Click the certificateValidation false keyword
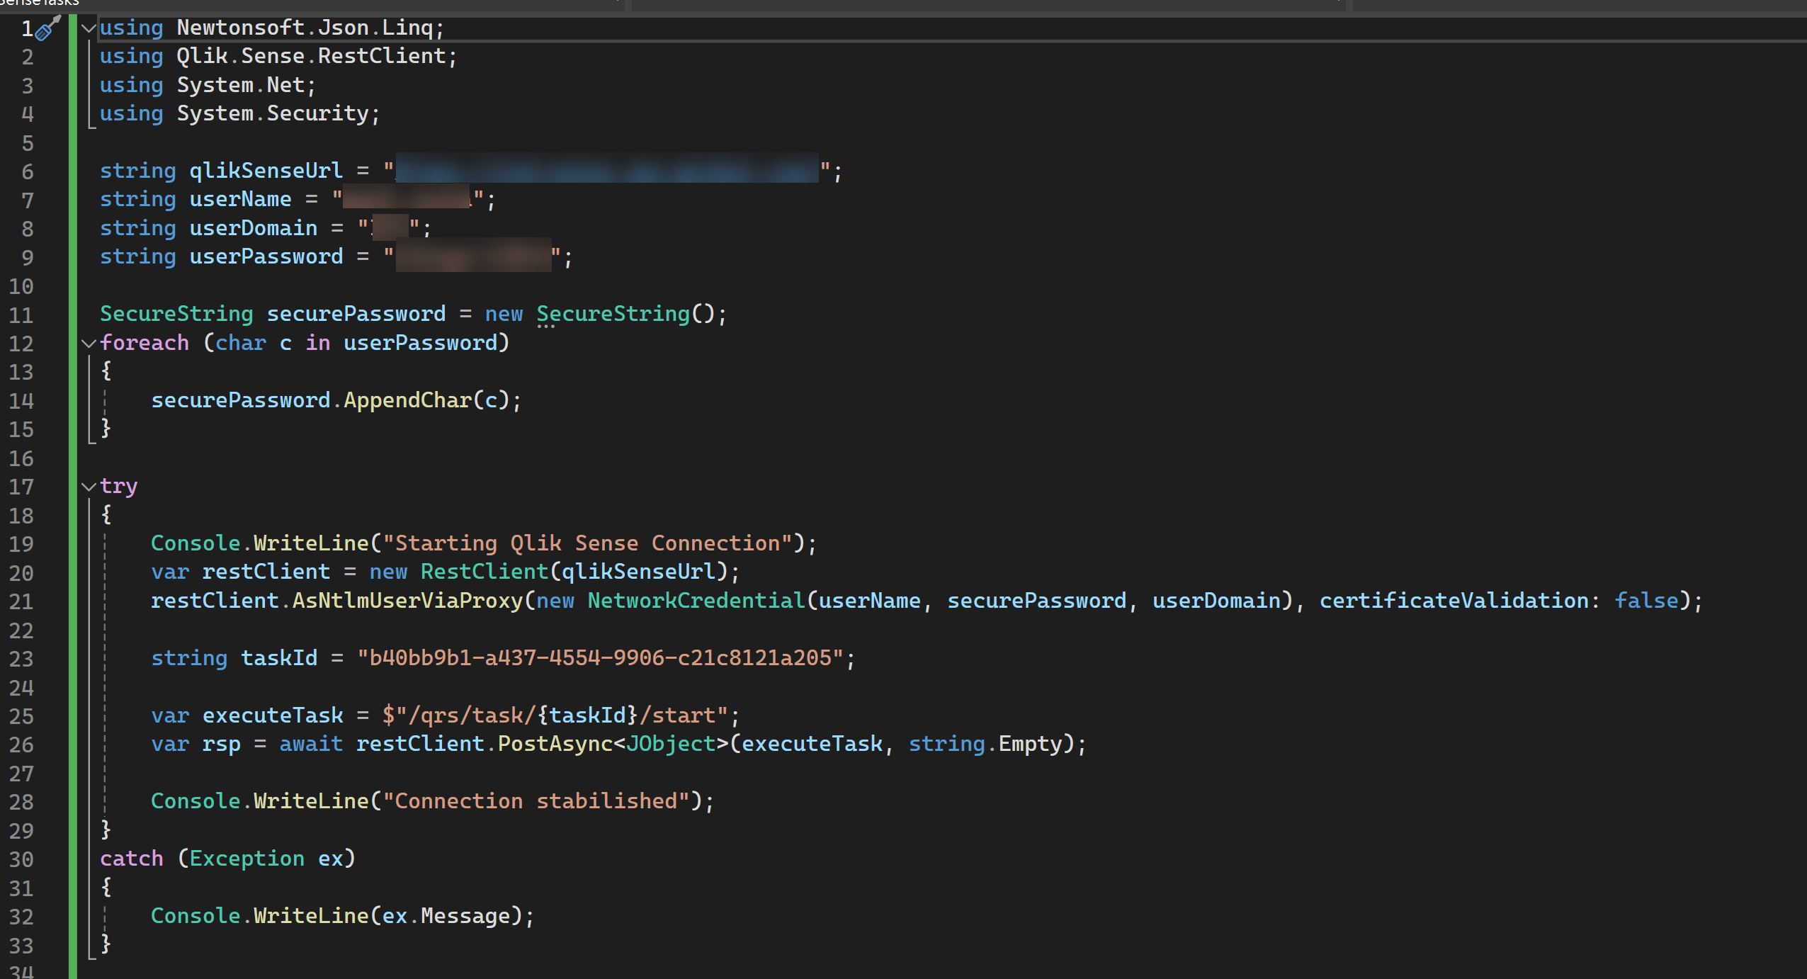Image resolution: width=1807 pixels, height=979 pixels. click(1645, 601)
